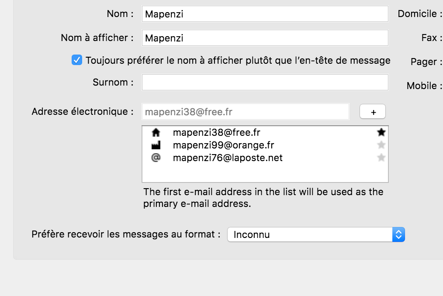Select mapenzi99@orange.fr in the address list
443x296 pixels.
tap(223, 145)
